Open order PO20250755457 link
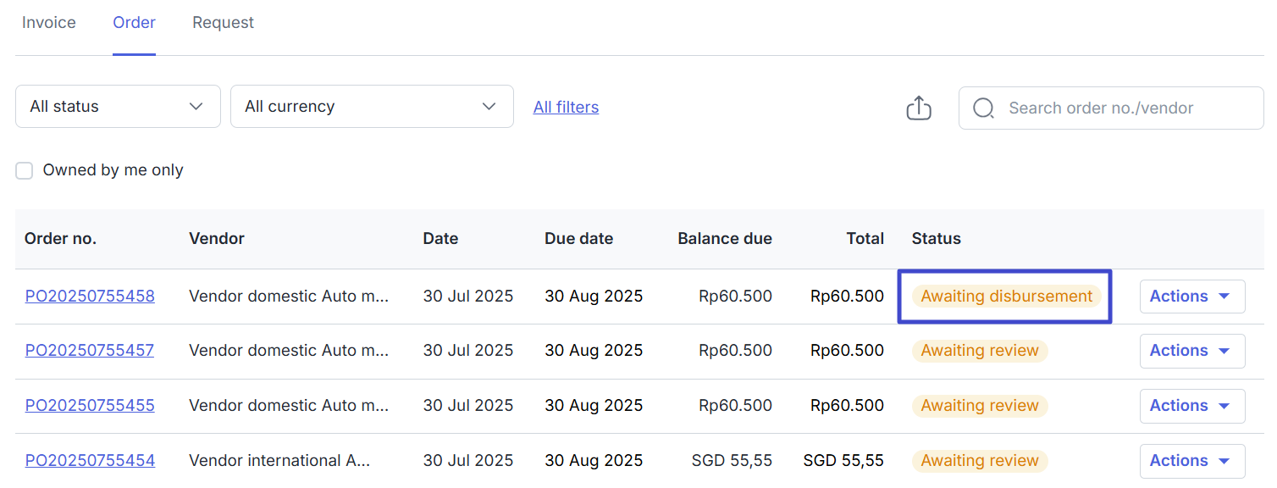The image size is (1277, 488). [90, 351]
